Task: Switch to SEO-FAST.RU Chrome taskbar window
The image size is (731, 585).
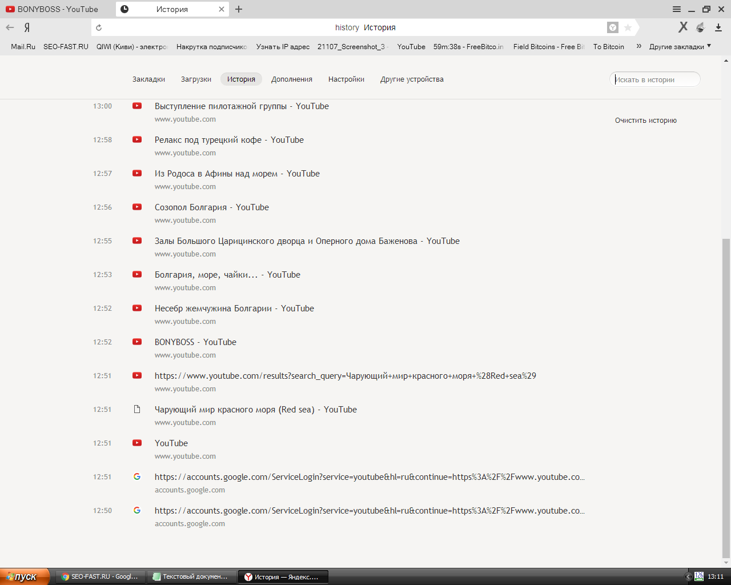Action: (x=101, y=576)
